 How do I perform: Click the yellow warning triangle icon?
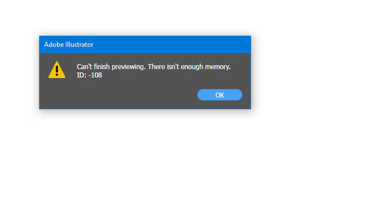click(x=57, y=70)
